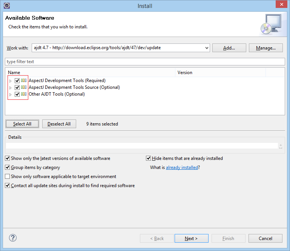Click the Details scroll down arrow
Viewport: 290px width, 251px height.
point(281,147)
